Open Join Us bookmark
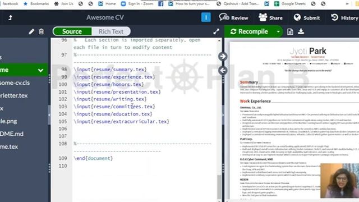This screenshot has height=202, width=359. tap(63, 4)
